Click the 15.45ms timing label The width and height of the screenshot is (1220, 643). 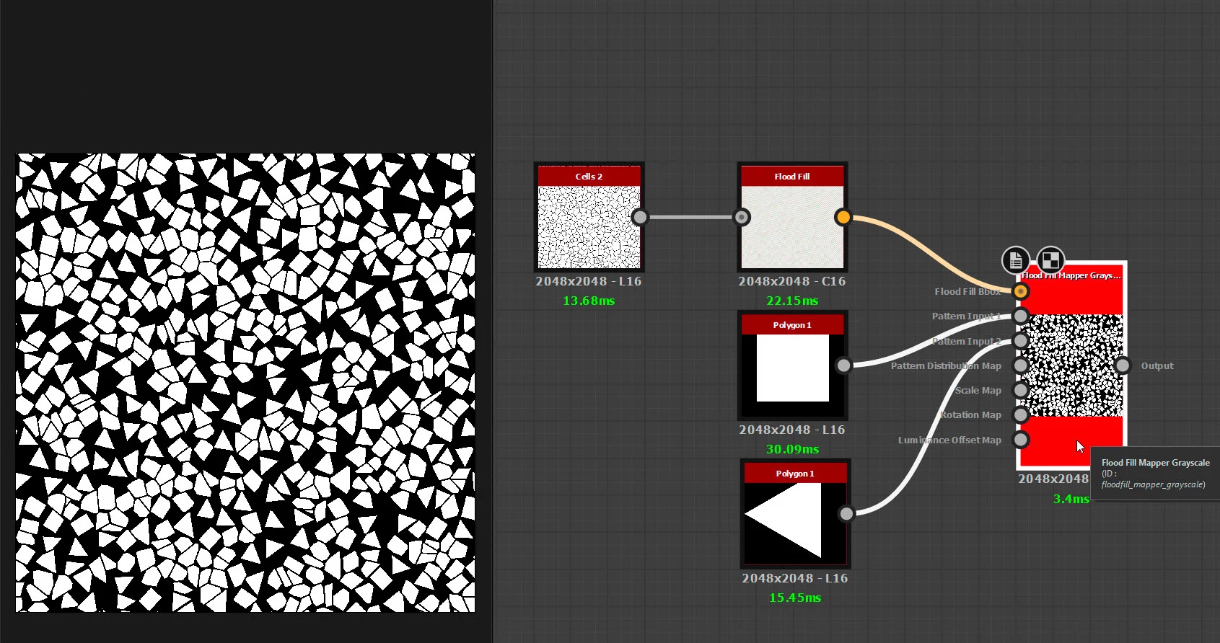[795, 598]
